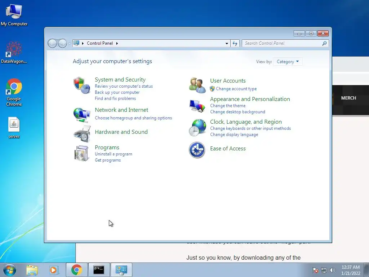Click the Control Panel breadcrumb text

coord(100,43)
